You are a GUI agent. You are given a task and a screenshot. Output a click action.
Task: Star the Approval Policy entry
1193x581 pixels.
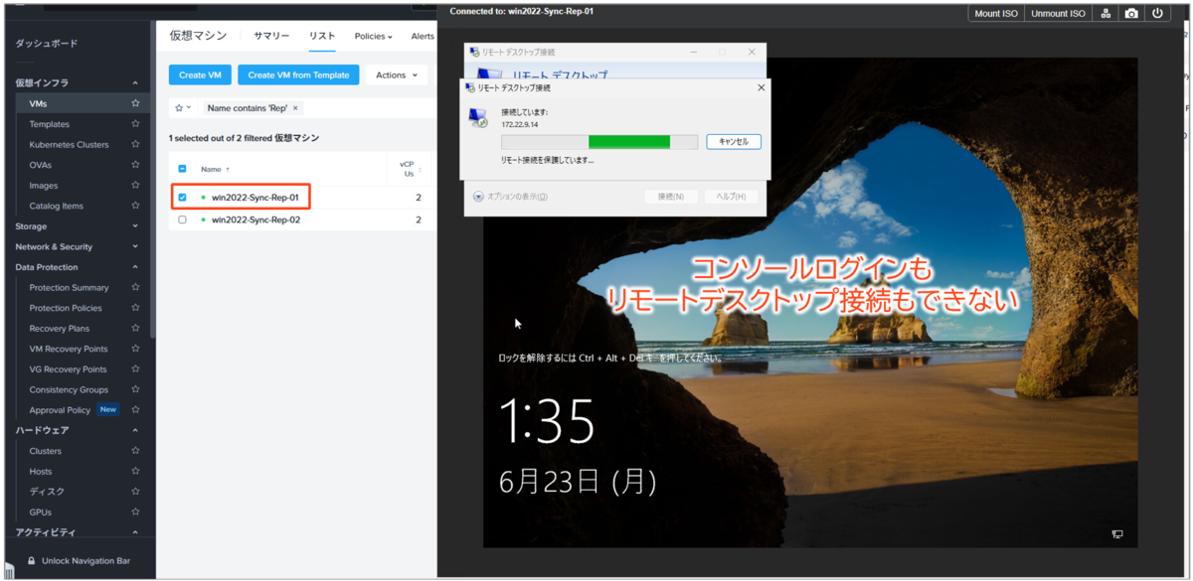135,409
